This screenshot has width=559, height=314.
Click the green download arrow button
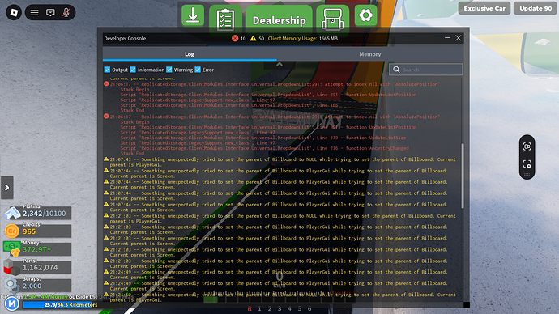click(x=193, y=15)
